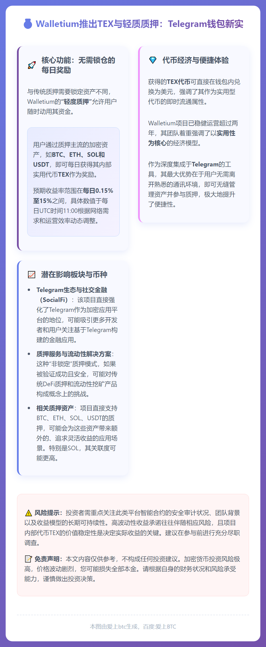Click the footer text 本图由爱上btc生成
The width and height of the screenshot is (266, 647).
click(x=133, y=627)
